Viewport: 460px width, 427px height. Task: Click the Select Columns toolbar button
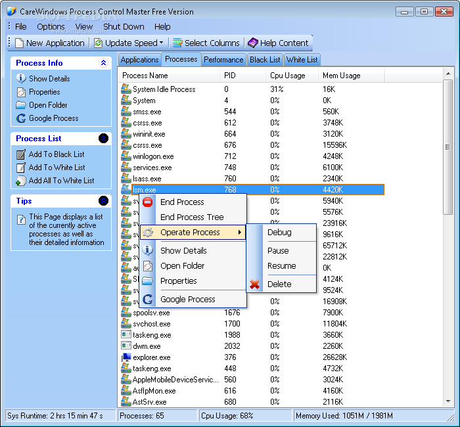tap(206, 43)
